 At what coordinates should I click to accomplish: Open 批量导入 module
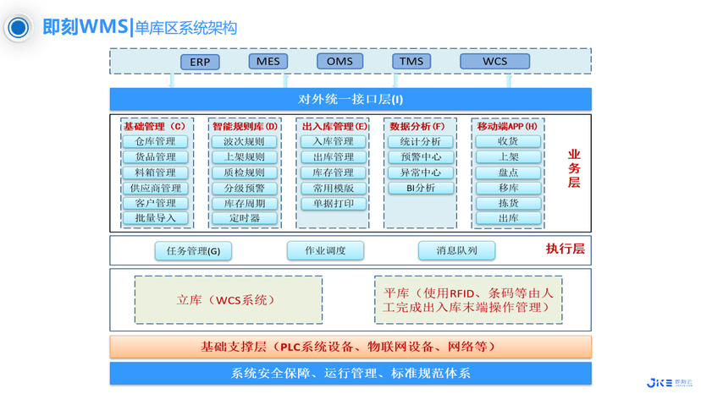coord(155,218)
